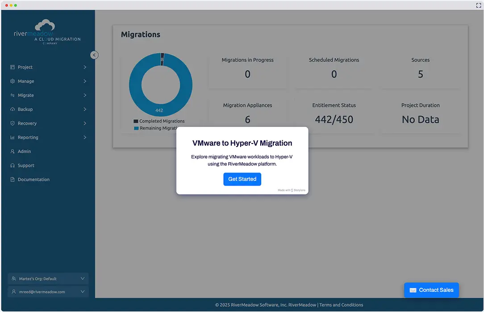Expand the Reporting menu chevron
Screen dimensions: 484x312
pos(85,138)
